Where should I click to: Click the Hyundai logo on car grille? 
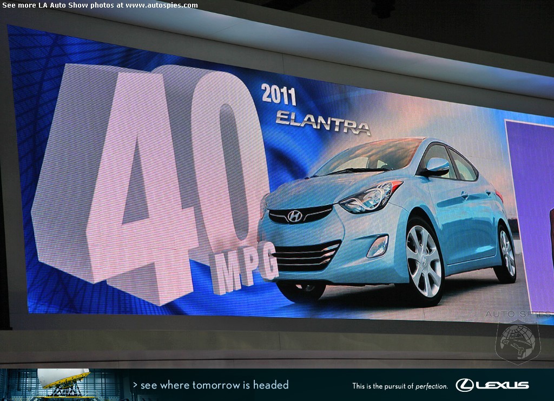(x=294, y=216)
